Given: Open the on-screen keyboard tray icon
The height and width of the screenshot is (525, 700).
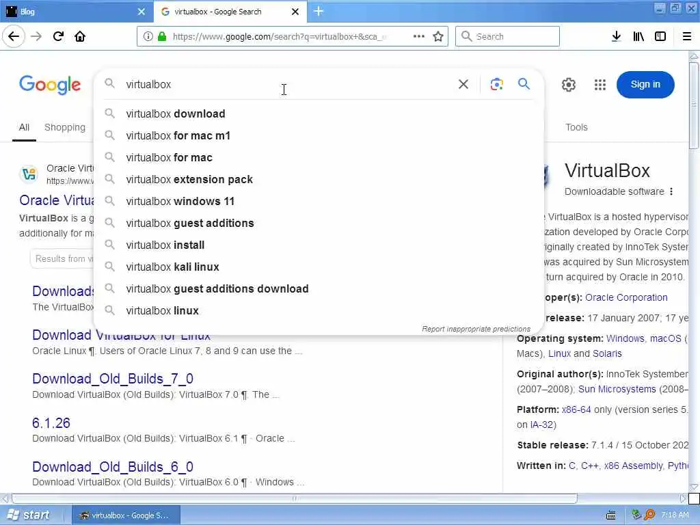Looking at the screenshot, I should coord(611,515).
